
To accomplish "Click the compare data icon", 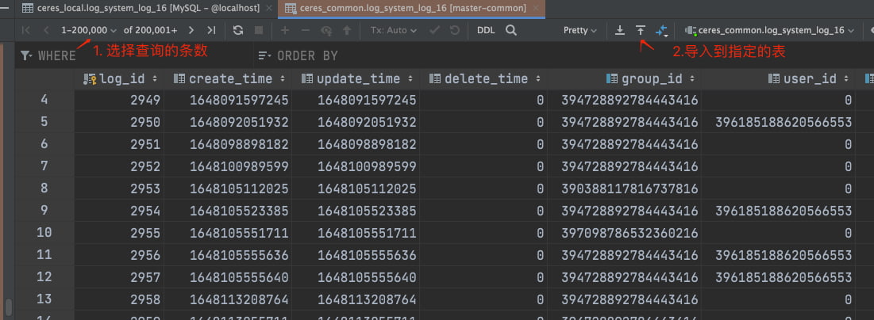I will tap(661, 31).
